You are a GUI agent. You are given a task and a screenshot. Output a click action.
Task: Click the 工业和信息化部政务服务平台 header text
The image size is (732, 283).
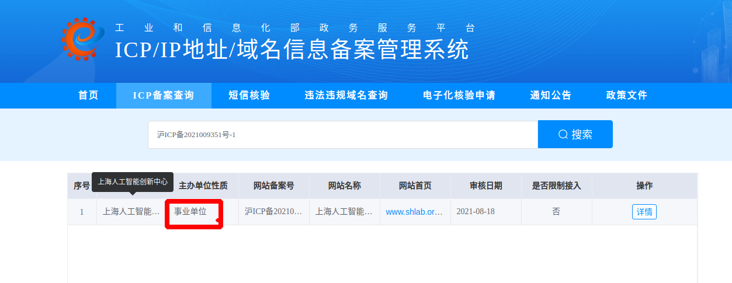(x=296, y=28)
